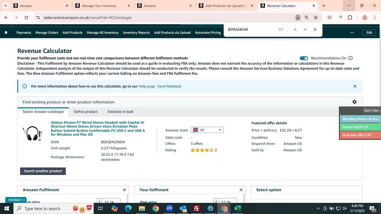Open the Chrome three-dot menu
The image size is (381, 214).
375,18
